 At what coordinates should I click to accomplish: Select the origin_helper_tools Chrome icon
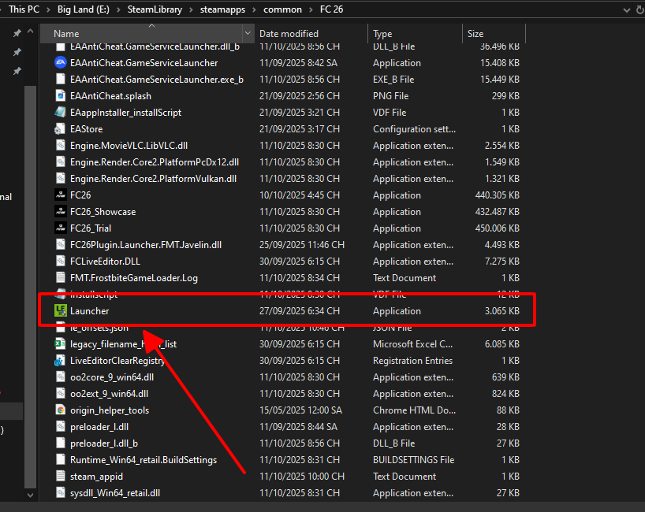60,410
